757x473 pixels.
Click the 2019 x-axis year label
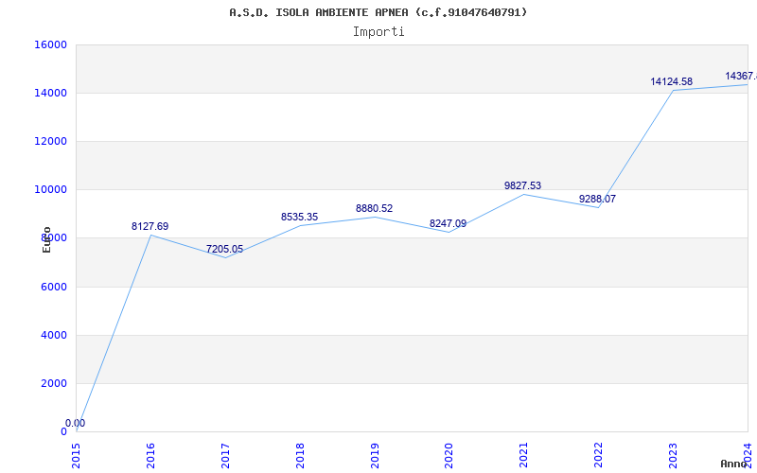pyautogui.click(x=375, y=455)
